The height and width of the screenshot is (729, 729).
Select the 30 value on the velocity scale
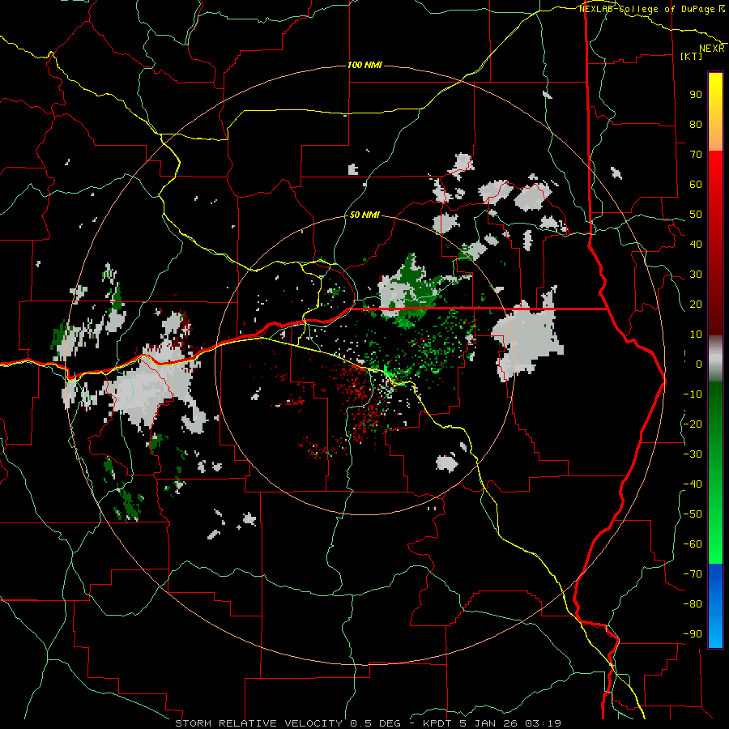[696, 275]
